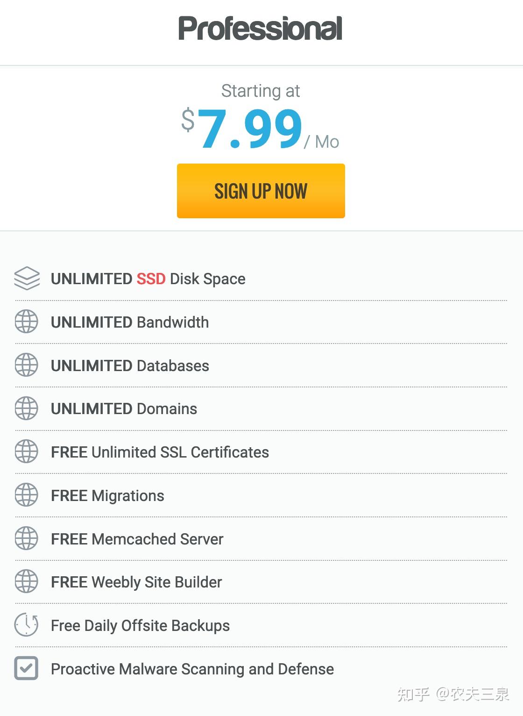The height and width of the screenshot is (716, 523).
Task: Click the globe icon beside FREE Migrations
Action: click(27, 495)
